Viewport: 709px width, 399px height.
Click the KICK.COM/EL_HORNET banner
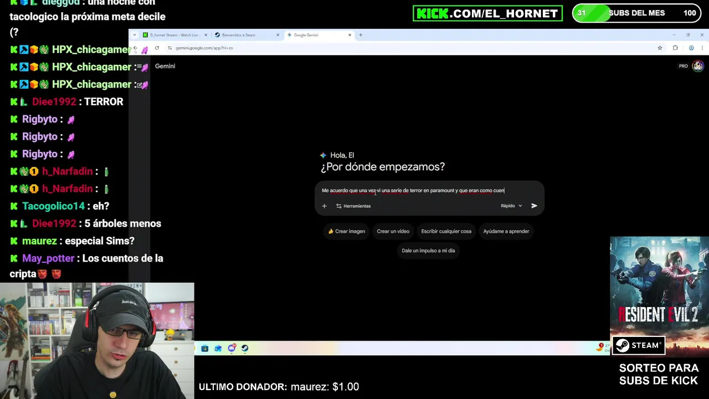(487, 13)
